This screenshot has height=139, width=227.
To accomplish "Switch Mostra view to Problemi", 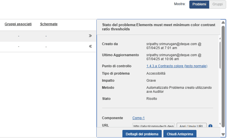I will pos(199,5).
